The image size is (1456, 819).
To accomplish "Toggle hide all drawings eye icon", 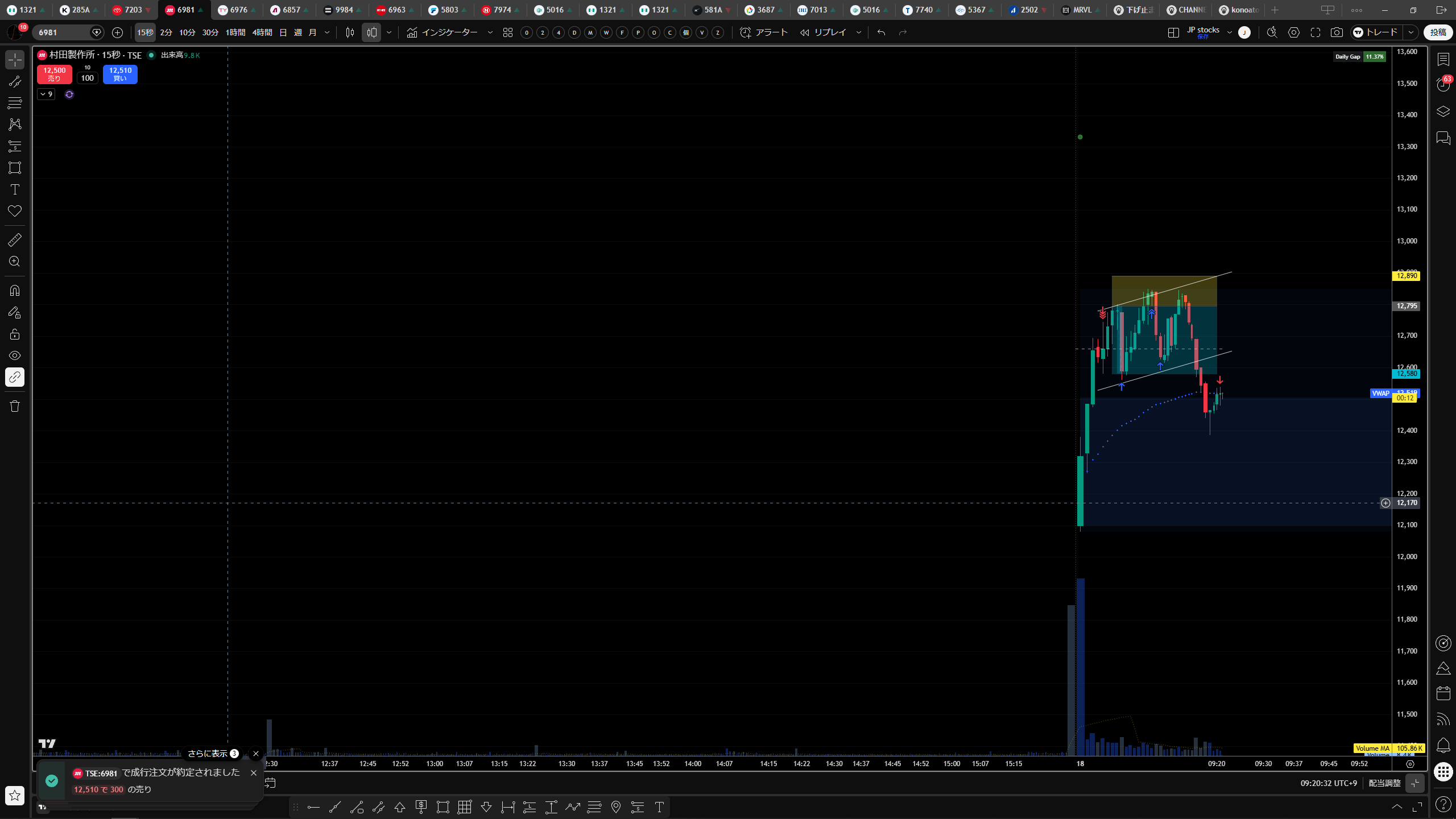I will 15,355.
